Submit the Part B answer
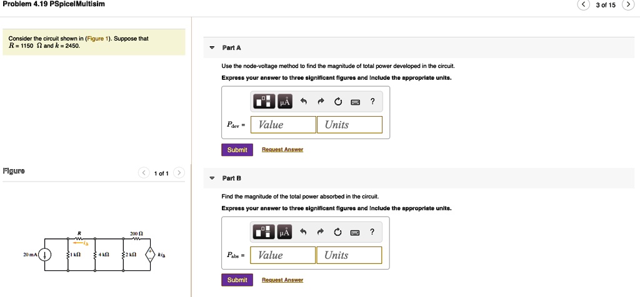640x297 pixels. 237,280
